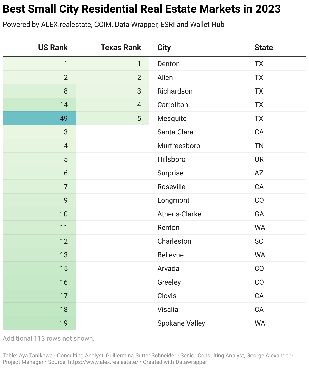The image size is (309, 368).
Task: Select the TN state cell
Action: [259, 146]
